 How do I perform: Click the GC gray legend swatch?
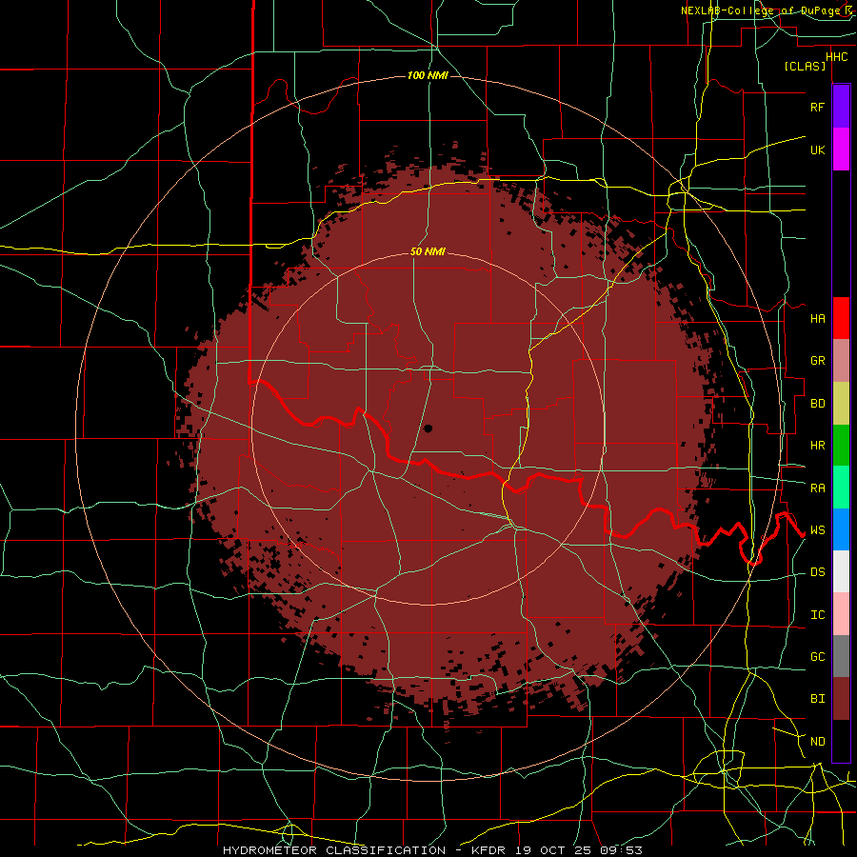[x=841, y=656]
